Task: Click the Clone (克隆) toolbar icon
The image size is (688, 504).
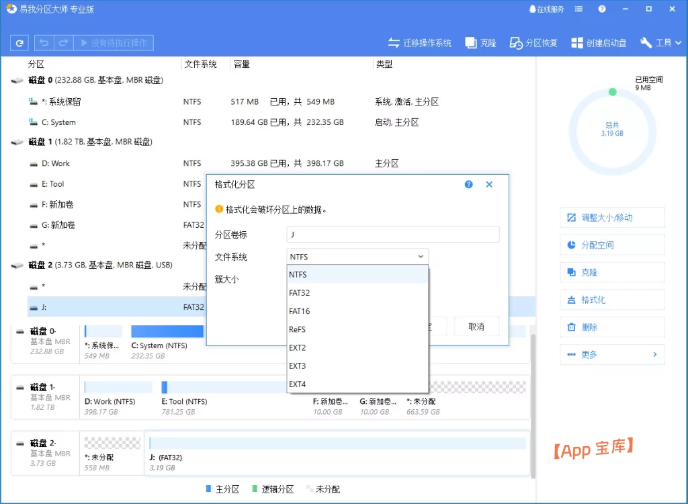Action: pos(480,43)
